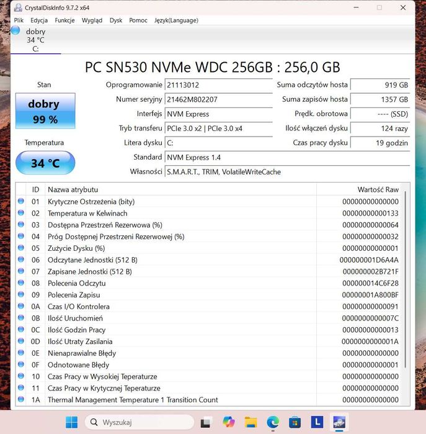Viewport: 426px width, 434px height.
Task: Click the status icon for Polecenia Odczytu row
Action: [21, 283]
